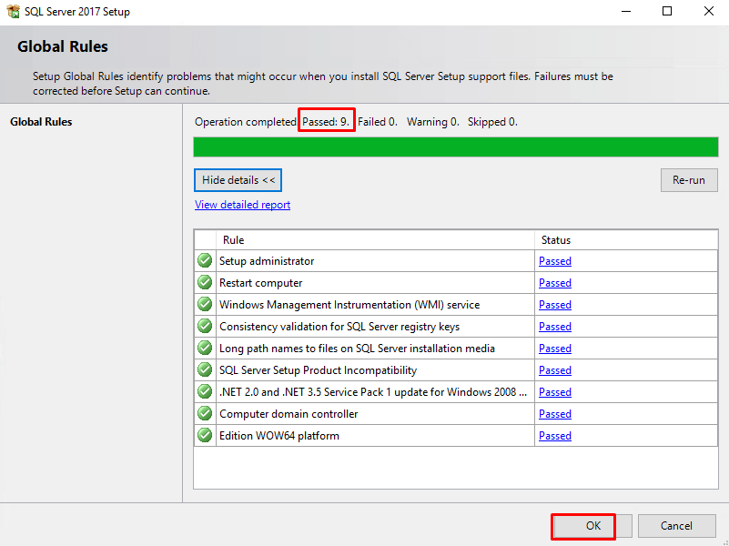Screen dimensions: 729x546
Task: Click green checkmark beside Consistency validation rule
Action: pyautogui.click(x=205, y=326)
